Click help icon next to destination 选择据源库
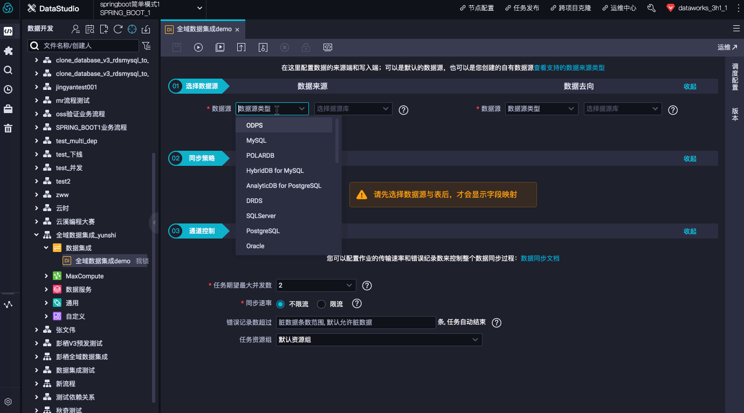This screenshot has width=744, height=413. pos(673,110)
